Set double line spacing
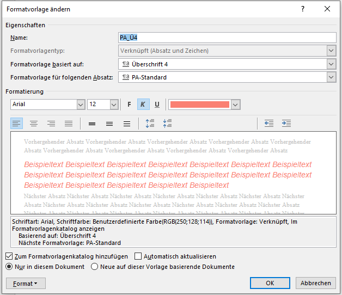 pyautogui.click(x=127, y=124)
